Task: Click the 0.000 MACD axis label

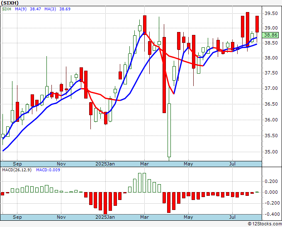Action: coord(271,192)
